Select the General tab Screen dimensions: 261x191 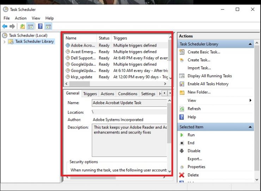click(x=73, y=93)
